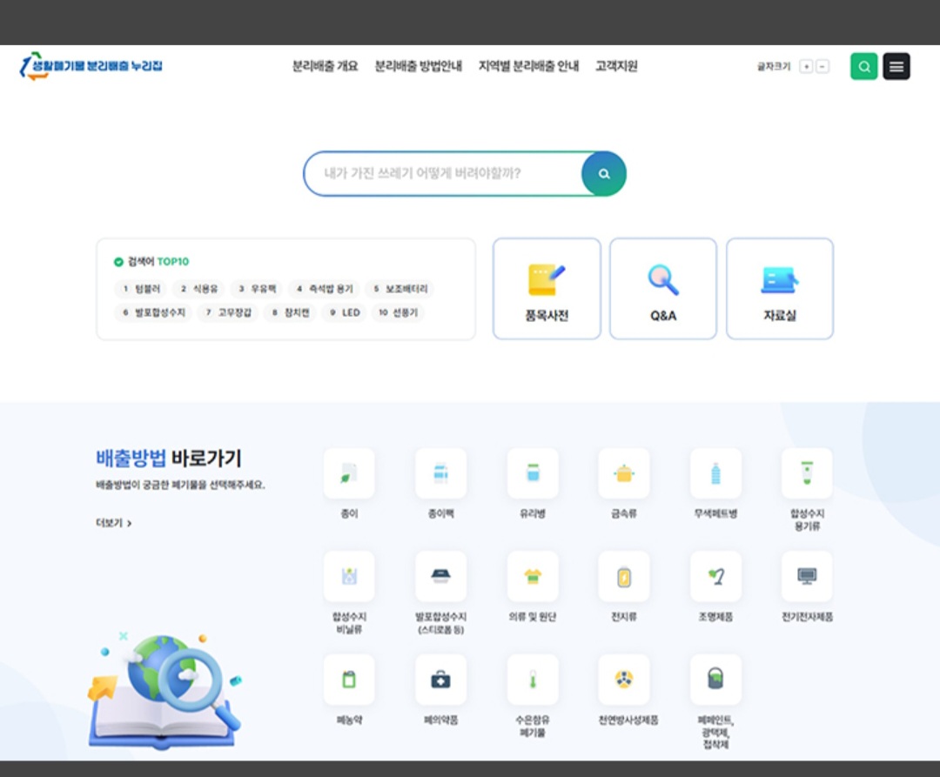Open the 무색페트병 clear PET bottle icon
The height and width of the screenshot is (777, 940).
click(x=715, y=473)
